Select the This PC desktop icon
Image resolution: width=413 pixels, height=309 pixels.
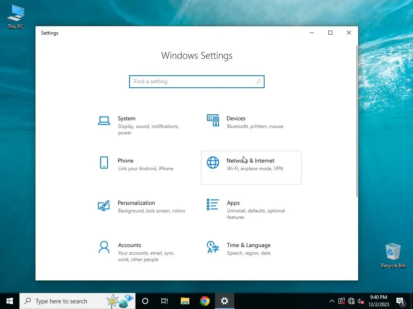(16, 16)
